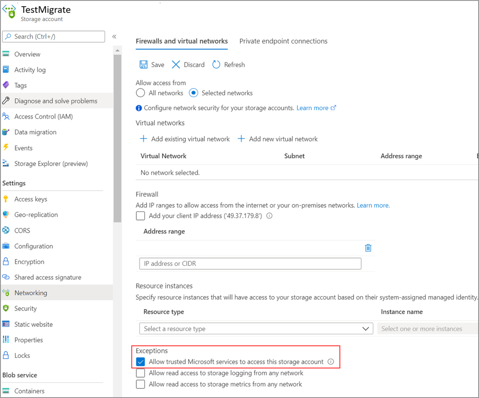Click the purple Tags icon
Image resolution: width=479 pixels, height=398 pixels.
point(6,85)
